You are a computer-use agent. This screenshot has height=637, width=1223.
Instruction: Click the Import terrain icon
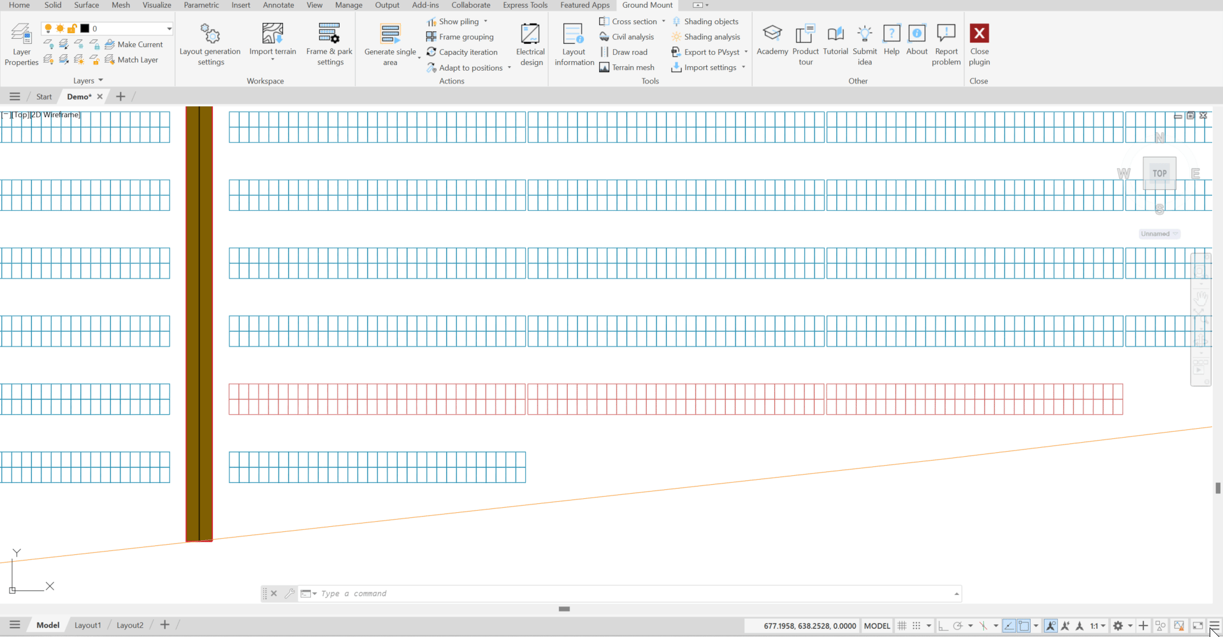(272, 34)
